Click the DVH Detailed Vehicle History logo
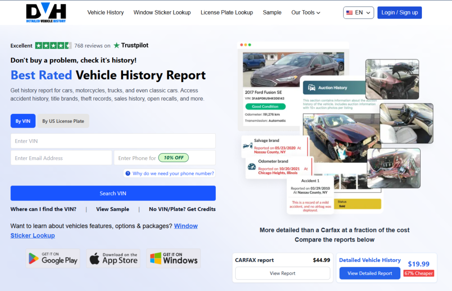The height and width of the screenshot is (291, 452). point(46,13)
